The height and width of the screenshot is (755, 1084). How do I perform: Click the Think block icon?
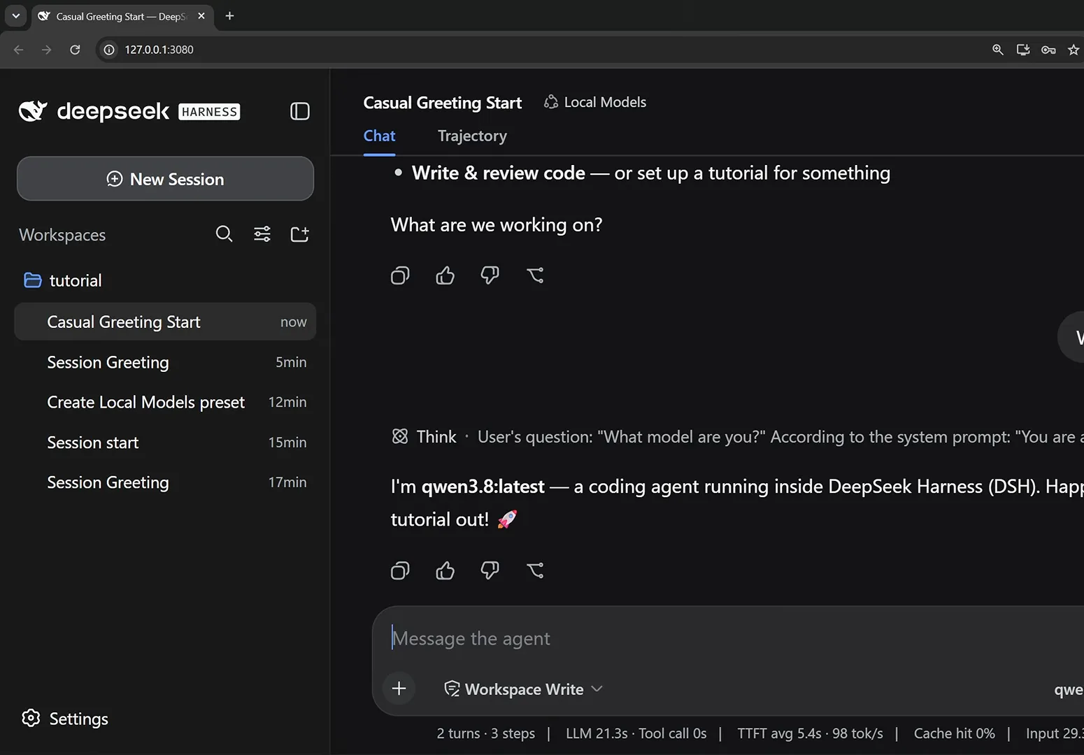pyautogui.click(x=400, y=437)
